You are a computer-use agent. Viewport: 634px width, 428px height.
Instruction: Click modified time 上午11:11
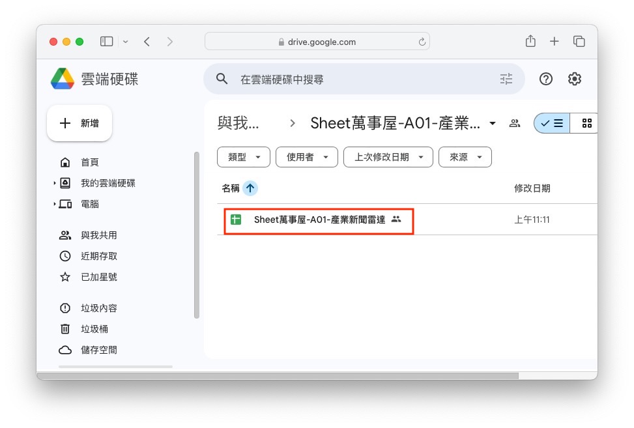coord(532,220)
